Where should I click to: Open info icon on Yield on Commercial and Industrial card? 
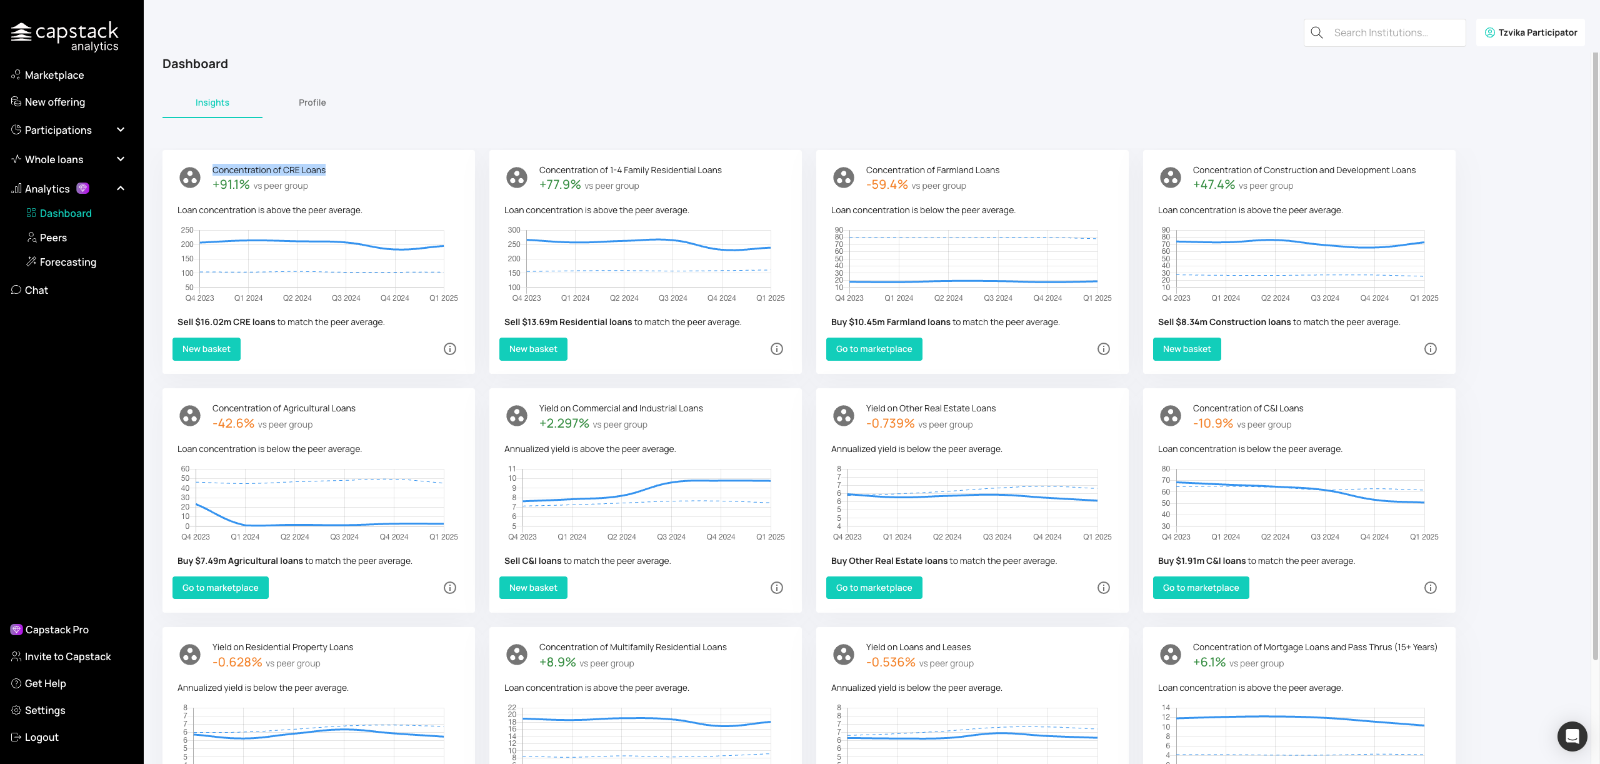point(777,588)
